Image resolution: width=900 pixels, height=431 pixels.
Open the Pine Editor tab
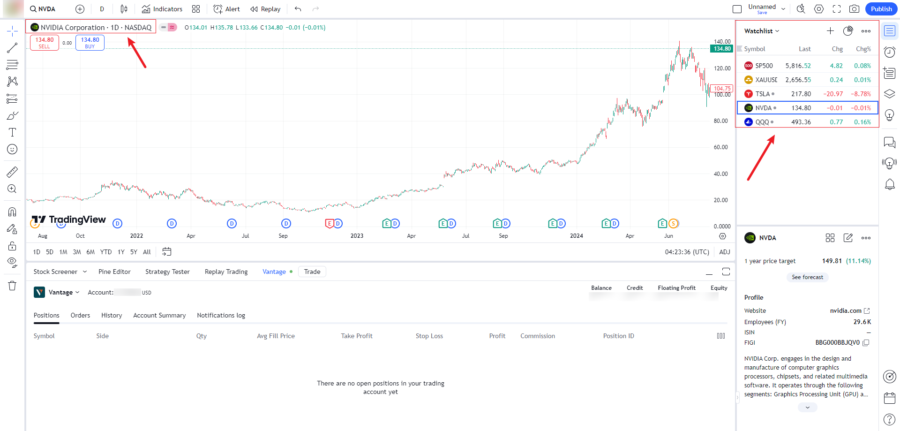click(x=114, y=272)
